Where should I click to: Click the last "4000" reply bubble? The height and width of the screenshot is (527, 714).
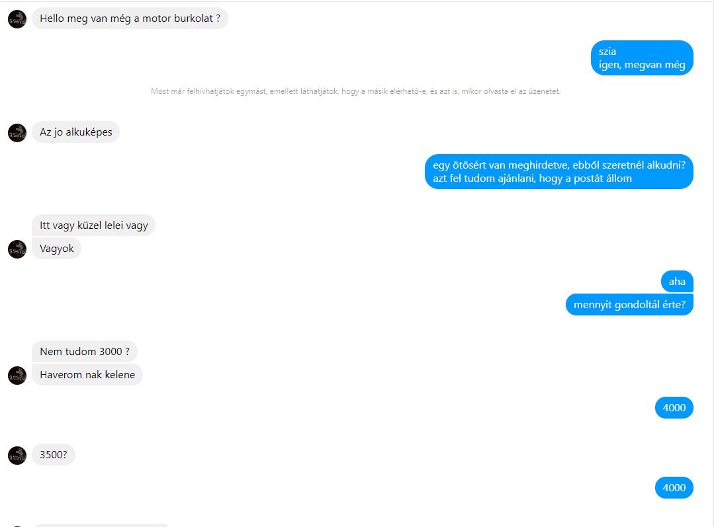point(674,488)
